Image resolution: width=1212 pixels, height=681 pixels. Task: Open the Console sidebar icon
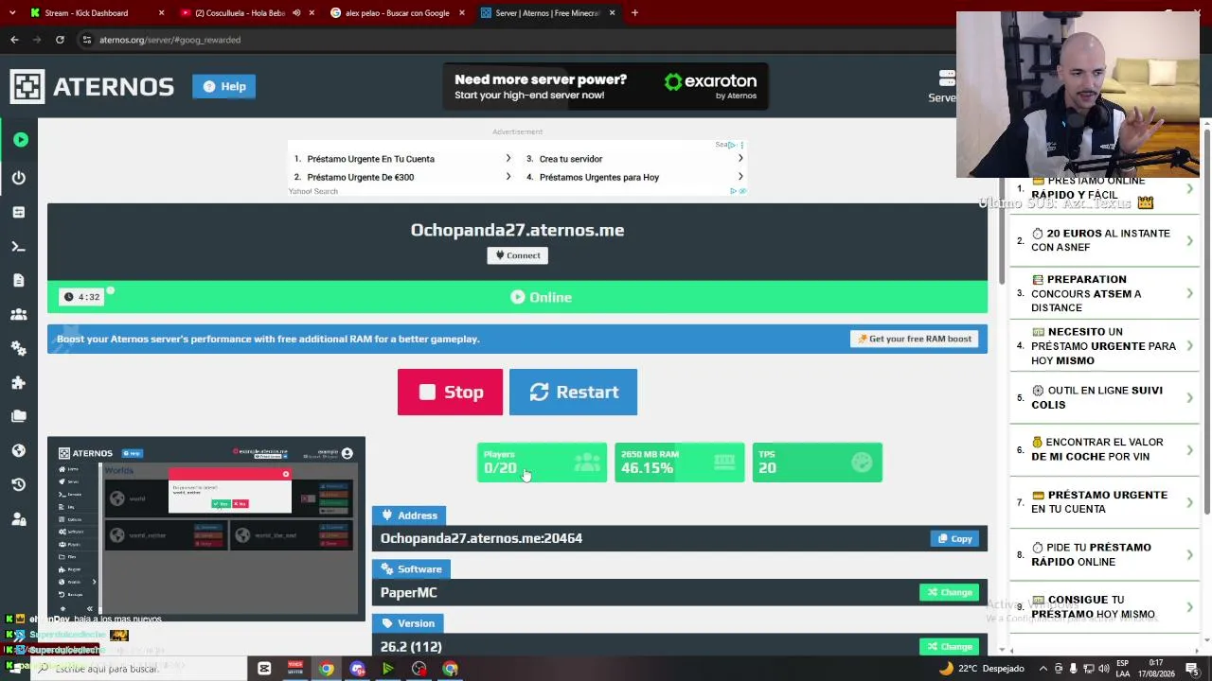pos(19,246)
